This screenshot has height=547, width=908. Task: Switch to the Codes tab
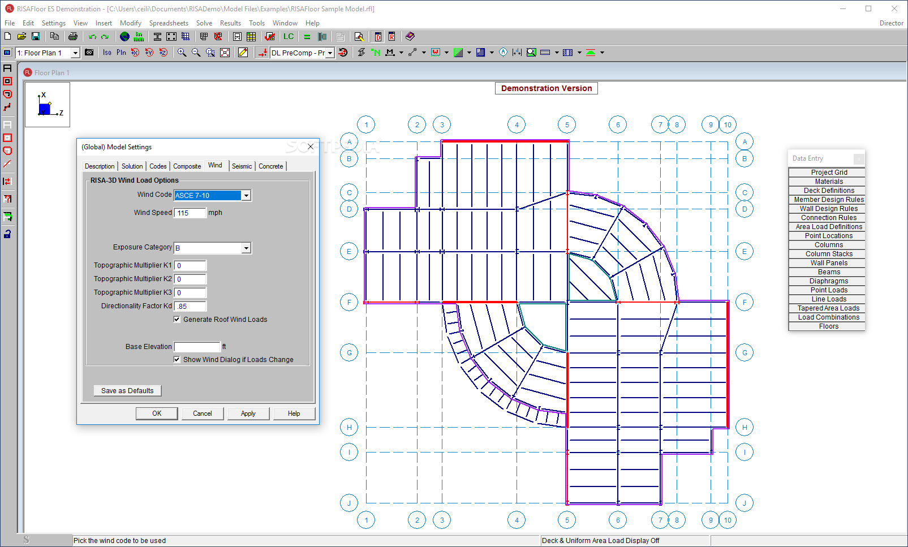(x=158, y=166)
